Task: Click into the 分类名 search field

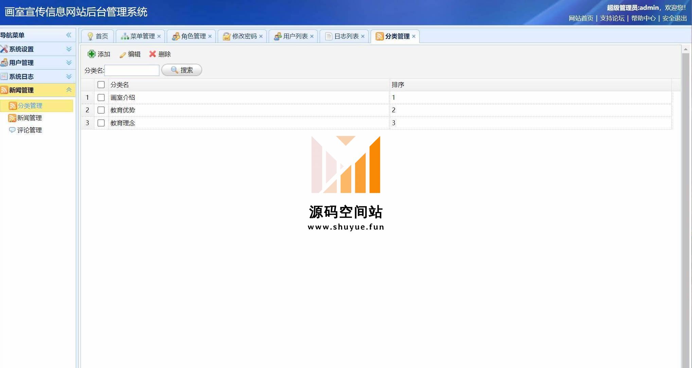Action: pyautogui.click(x=132, y=70)
